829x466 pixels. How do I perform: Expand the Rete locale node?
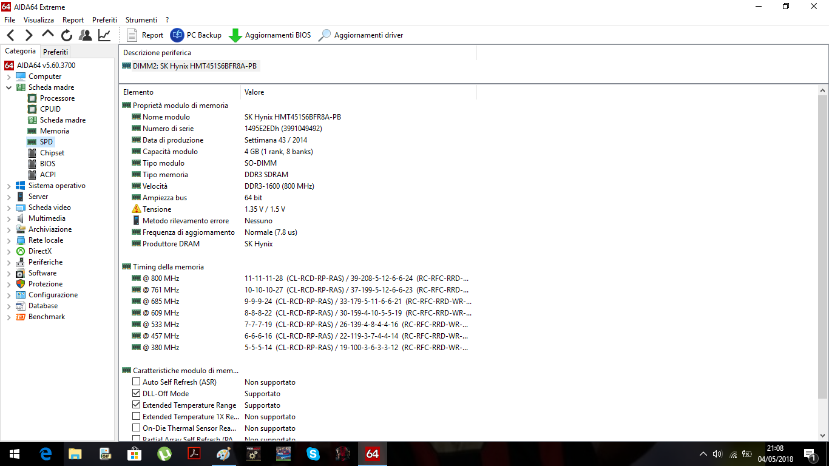[9, 240]
